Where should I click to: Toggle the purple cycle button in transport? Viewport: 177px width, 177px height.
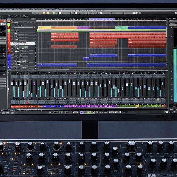[82, 112]
